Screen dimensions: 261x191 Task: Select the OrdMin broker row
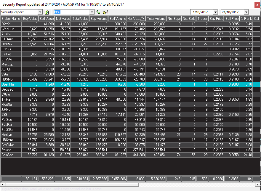coord(130,44)
